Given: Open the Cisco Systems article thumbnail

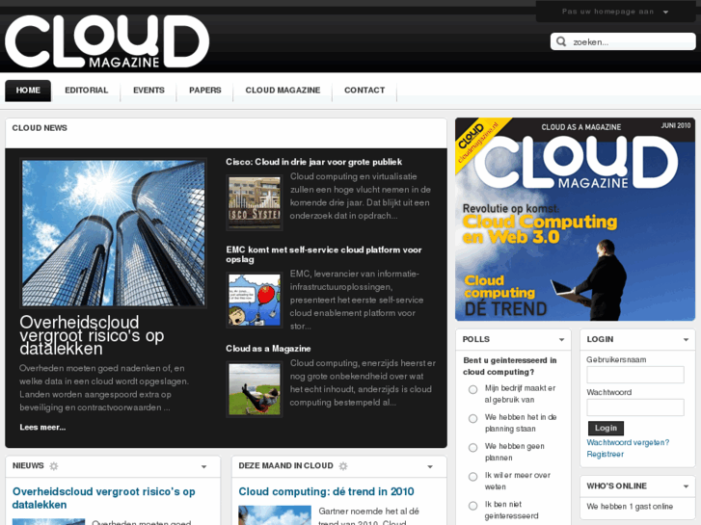Looking at the screenshot, I should coord(255,203).
